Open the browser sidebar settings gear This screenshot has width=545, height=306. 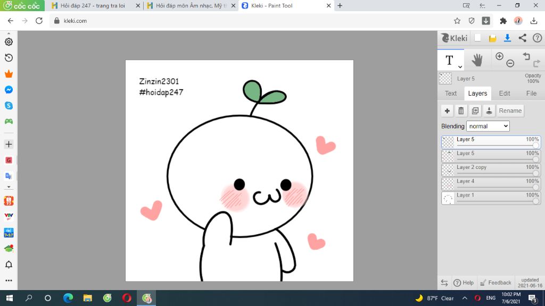click(9, 41)
